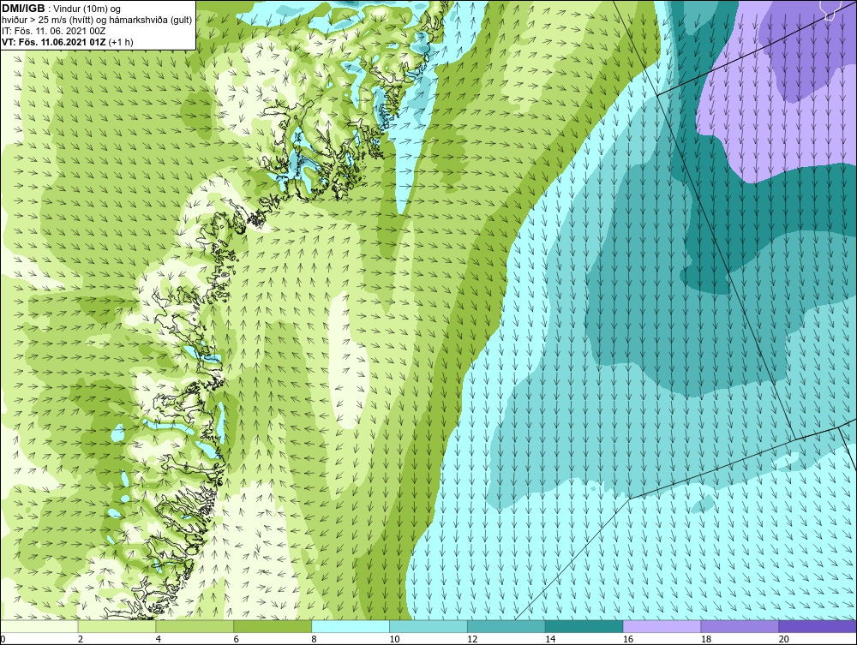Click the white outlined shape at top-right corner
This screenshot has height=645, width=857.
tap(830, 9)
